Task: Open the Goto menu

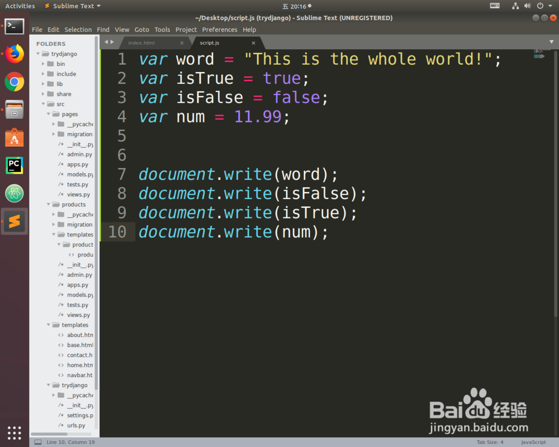Action: (141, 30)
